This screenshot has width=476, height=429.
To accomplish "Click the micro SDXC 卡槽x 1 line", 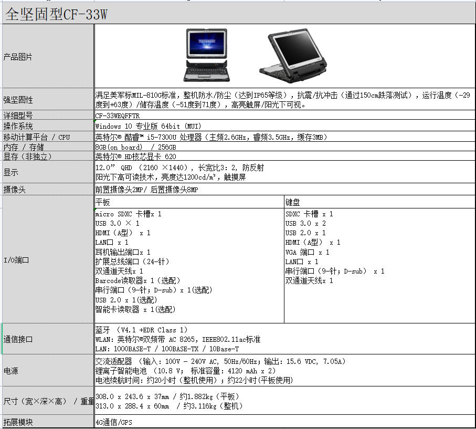I will [x=129, y=214].
